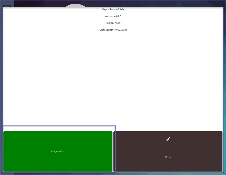Click the "Diagnostics" text label
Viewport: 226px width, 175px height.
58,151
